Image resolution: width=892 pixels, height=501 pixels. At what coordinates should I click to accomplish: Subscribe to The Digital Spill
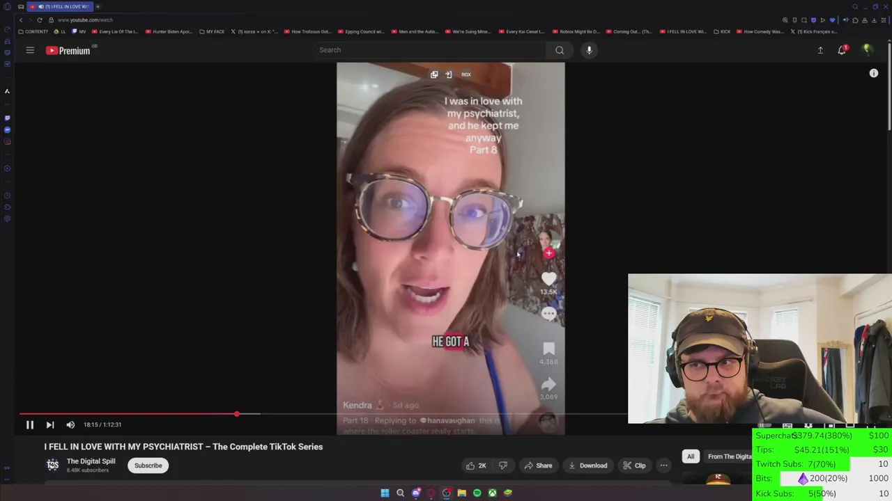click(148, 466)
